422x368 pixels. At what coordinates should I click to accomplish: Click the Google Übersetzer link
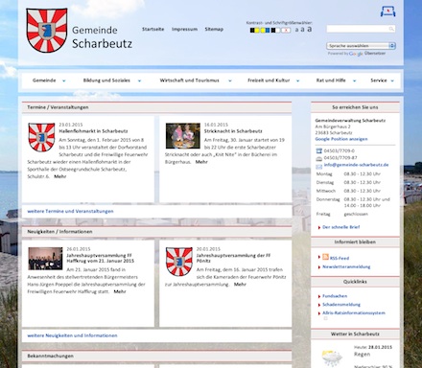367,54
